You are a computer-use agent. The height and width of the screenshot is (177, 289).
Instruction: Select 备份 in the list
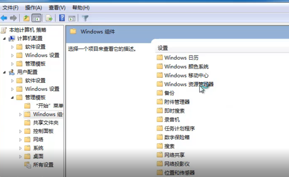click(169, 93)
